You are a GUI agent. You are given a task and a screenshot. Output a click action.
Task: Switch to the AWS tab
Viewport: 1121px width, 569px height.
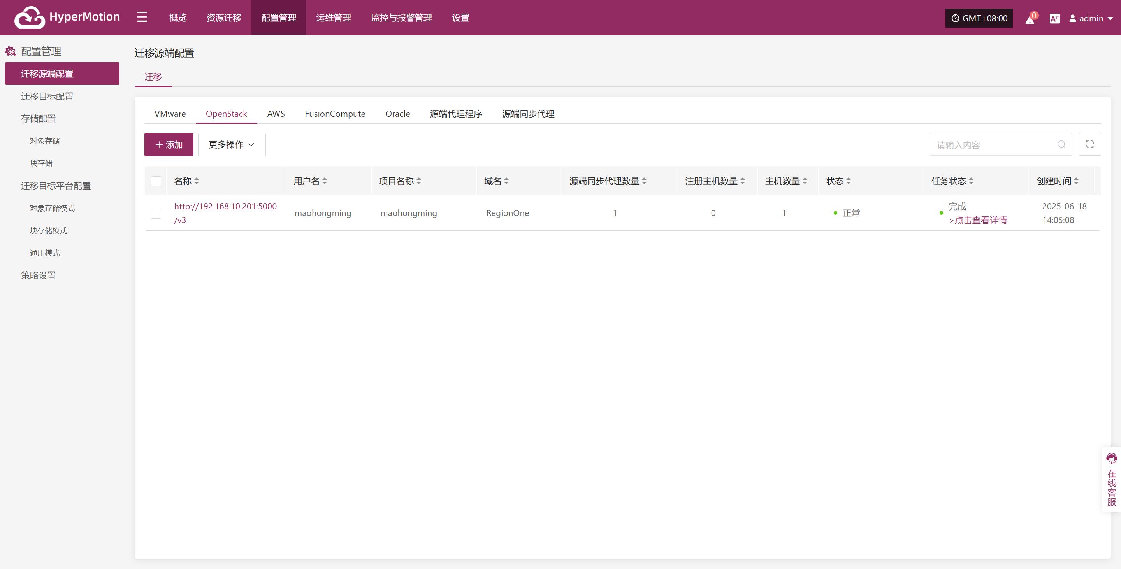click(x=276, y=114)
